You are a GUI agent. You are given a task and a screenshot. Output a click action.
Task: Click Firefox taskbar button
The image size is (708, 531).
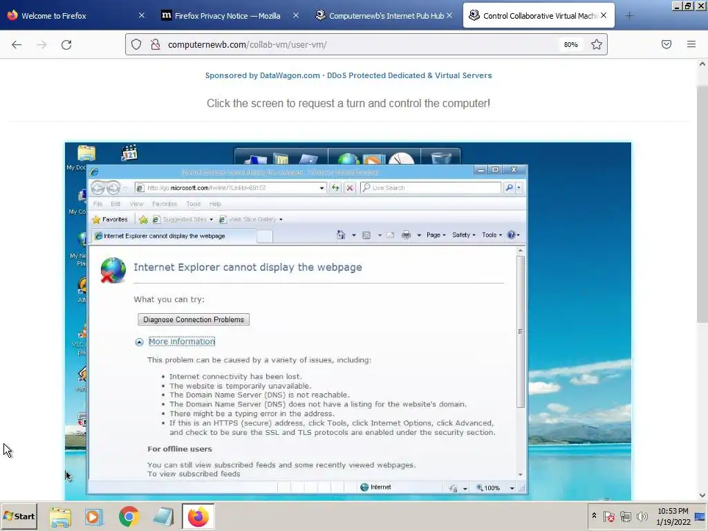point(198,516)
